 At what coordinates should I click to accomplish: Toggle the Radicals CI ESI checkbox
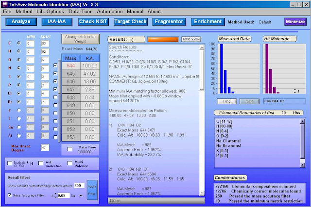[x=10, y=163]
